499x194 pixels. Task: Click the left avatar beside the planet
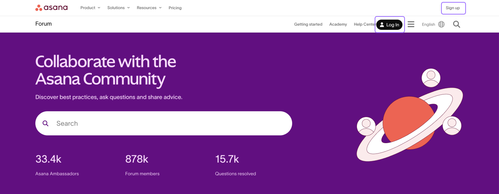click(366, 126)
